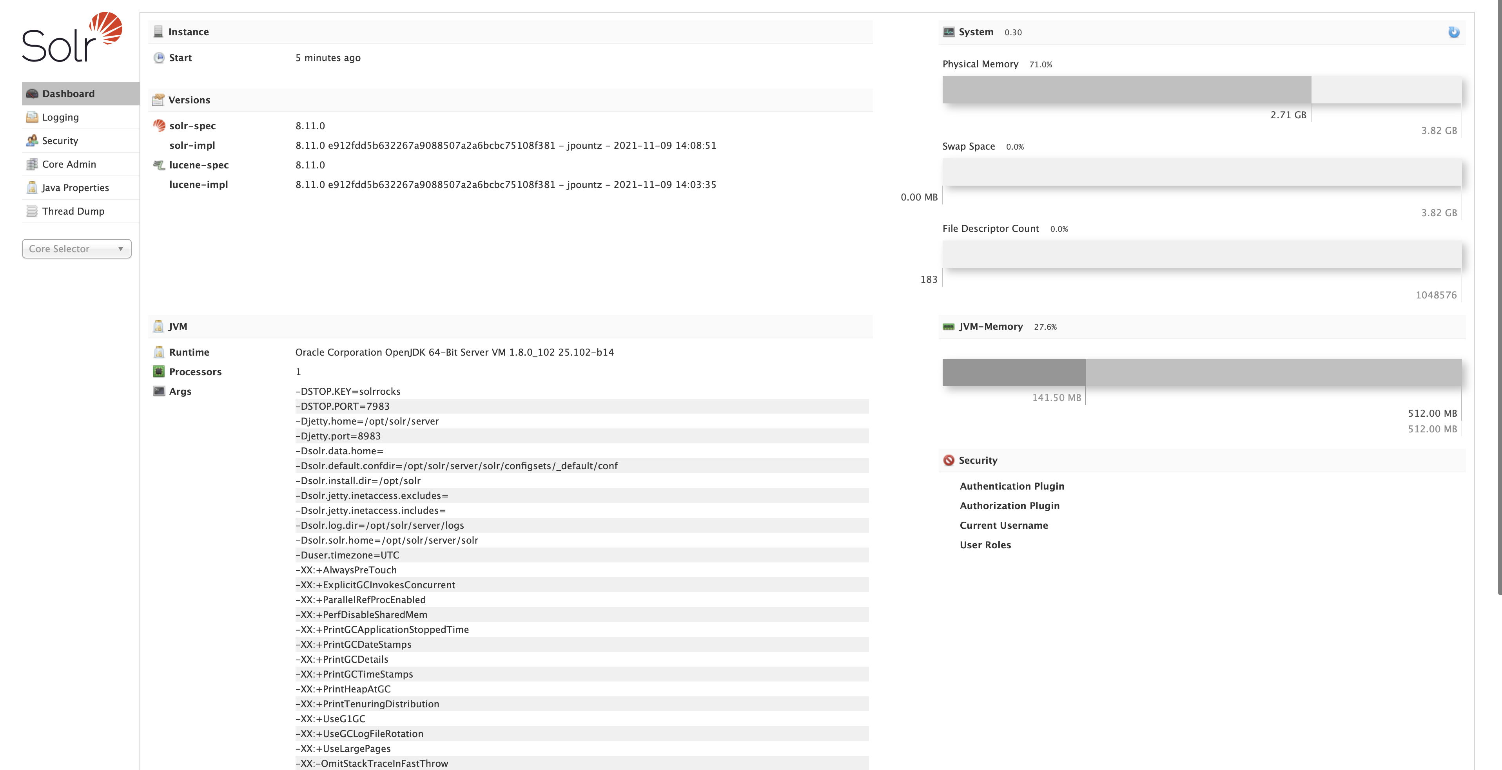Click the 1048576 file descriptor limit
The width and height of the screenshot is (1502, 770).
pos(1436,295)
